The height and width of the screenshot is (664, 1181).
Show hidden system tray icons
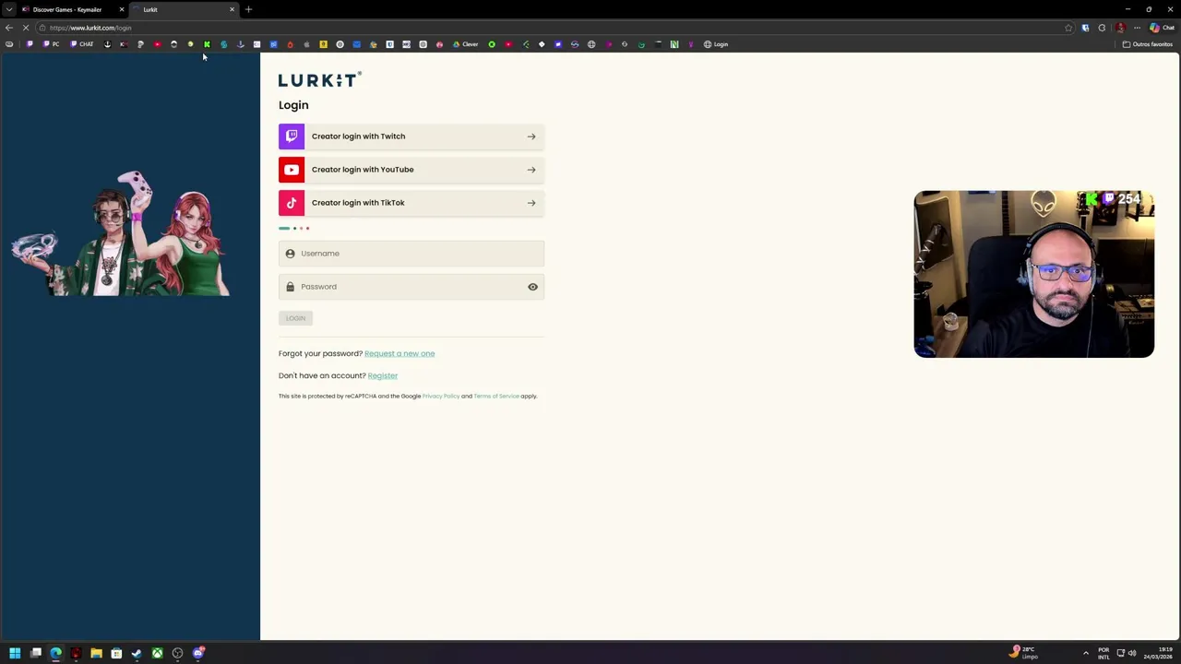pos(1085,653)
